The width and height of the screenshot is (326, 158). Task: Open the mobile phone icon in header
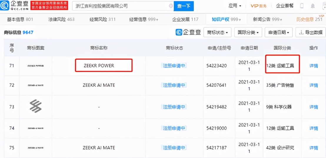point(302,6)
